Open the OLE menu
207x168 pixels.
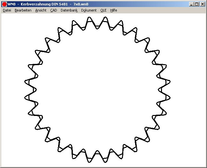point(103,10)
